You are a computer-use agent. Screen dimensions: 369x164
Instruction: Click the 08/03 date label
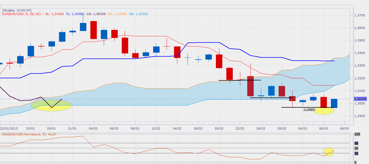344,128
